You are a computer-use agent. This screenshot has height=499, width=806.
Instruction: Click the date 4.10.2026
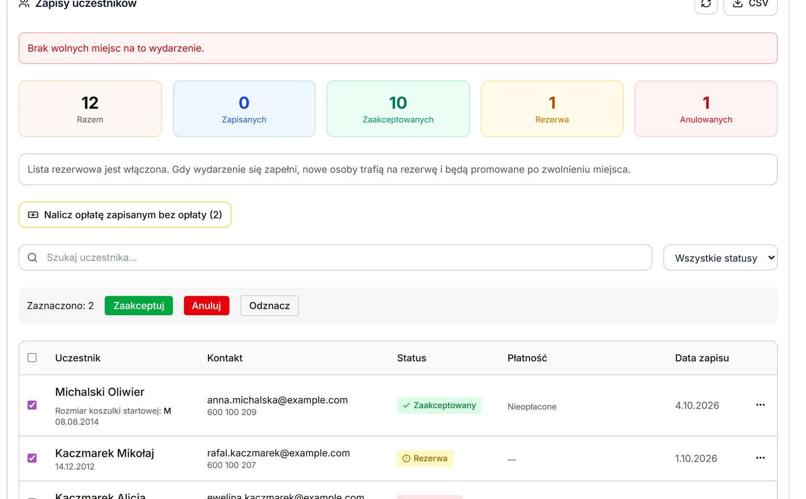point(697,406)
